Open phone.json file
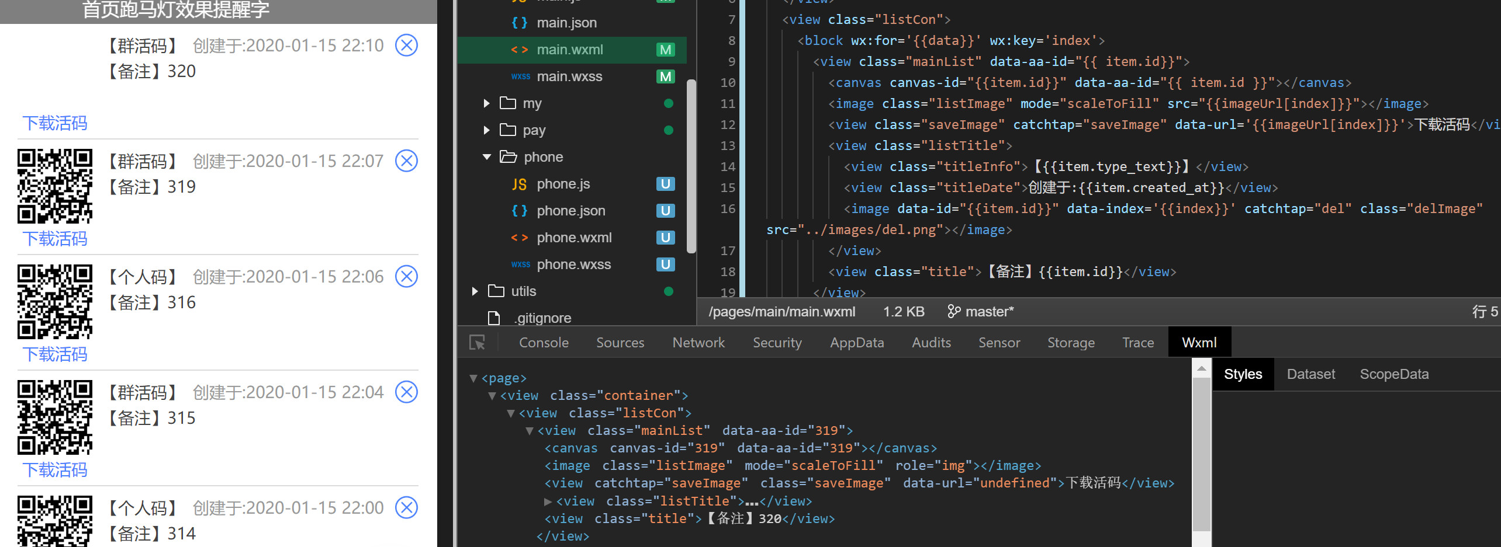Viewport: 1501px width, 547px height. point(572,211)
